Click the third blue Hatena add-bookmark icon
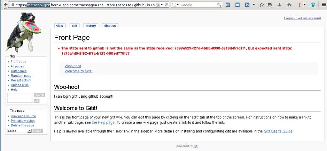327x151 pixels. pyautogui.click(x=247, y=4)
